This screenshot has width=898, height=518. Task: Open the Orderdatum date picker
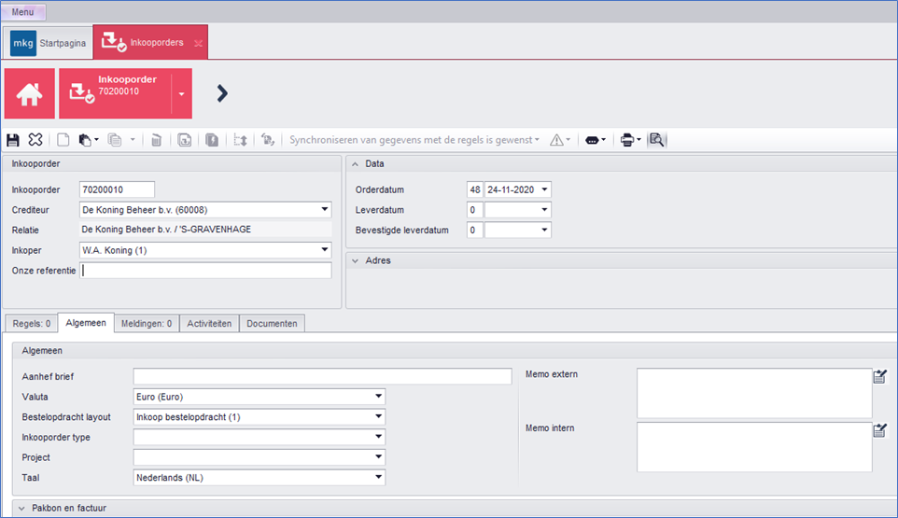[x=544, y=189]
